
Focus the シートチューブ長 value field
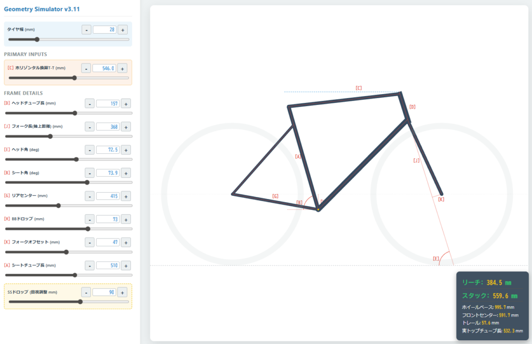pyautogui.click(x=108, y=265)
